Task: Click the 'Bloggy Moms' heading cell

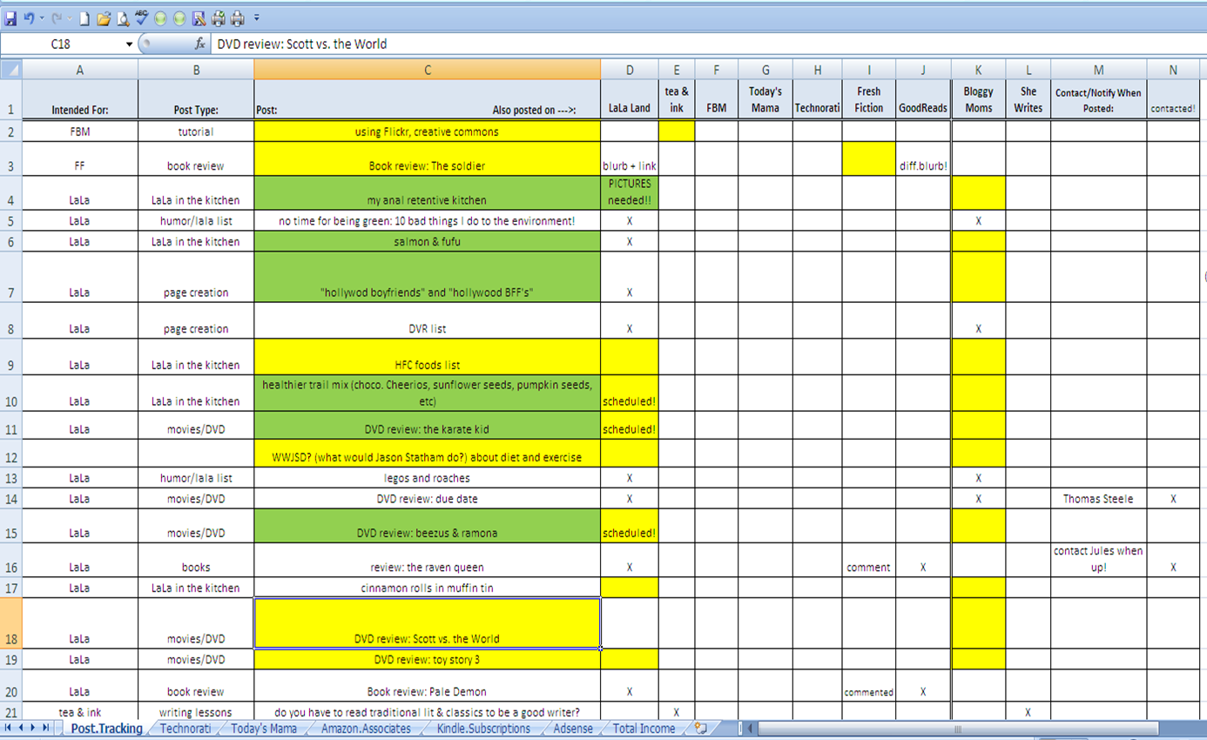Action: pyautogui.click(x=978, y=100)
